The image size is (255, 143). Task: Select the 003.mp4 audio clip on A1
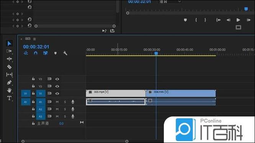116,102
